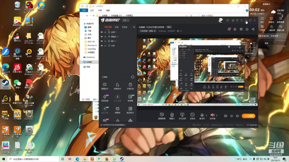Toggle the 扬声器 speaker
The image size is (289, 162).
tap(212, 116)
